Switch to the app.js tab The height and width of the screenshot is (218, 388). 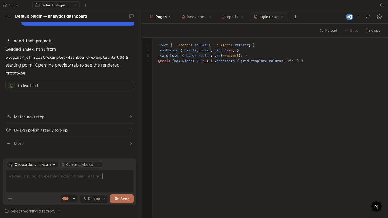(x=229, y=17)
